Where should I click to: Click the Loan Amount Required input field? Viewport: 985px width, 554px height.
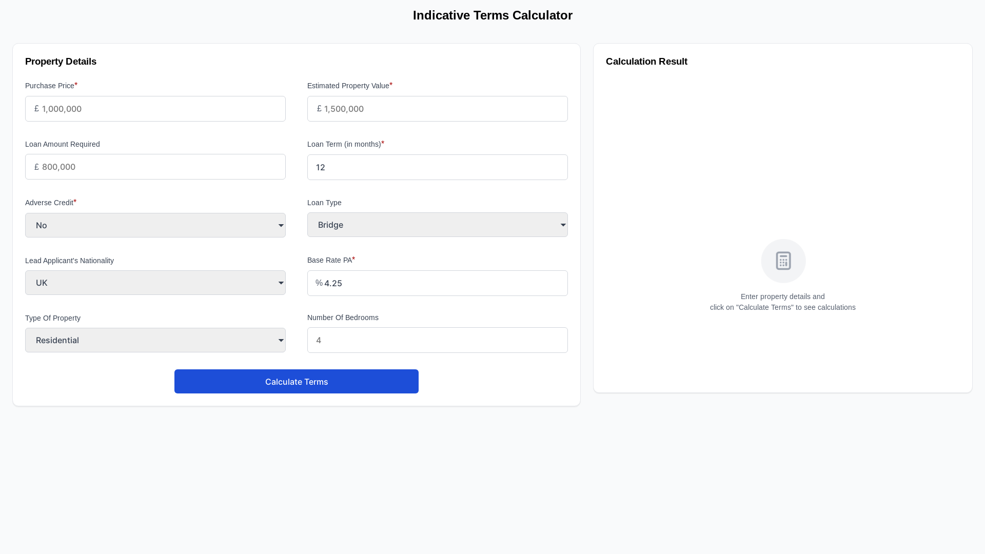pos(155,167)
